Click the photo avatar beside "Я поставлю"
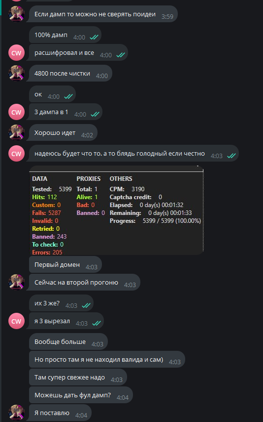Screen dimensions: 263x422 coord(16,413)
